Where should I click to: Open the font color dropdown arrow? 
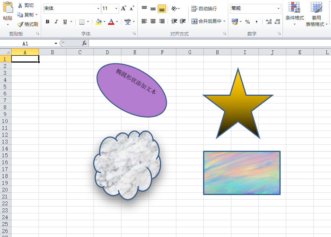pos(117,21)
